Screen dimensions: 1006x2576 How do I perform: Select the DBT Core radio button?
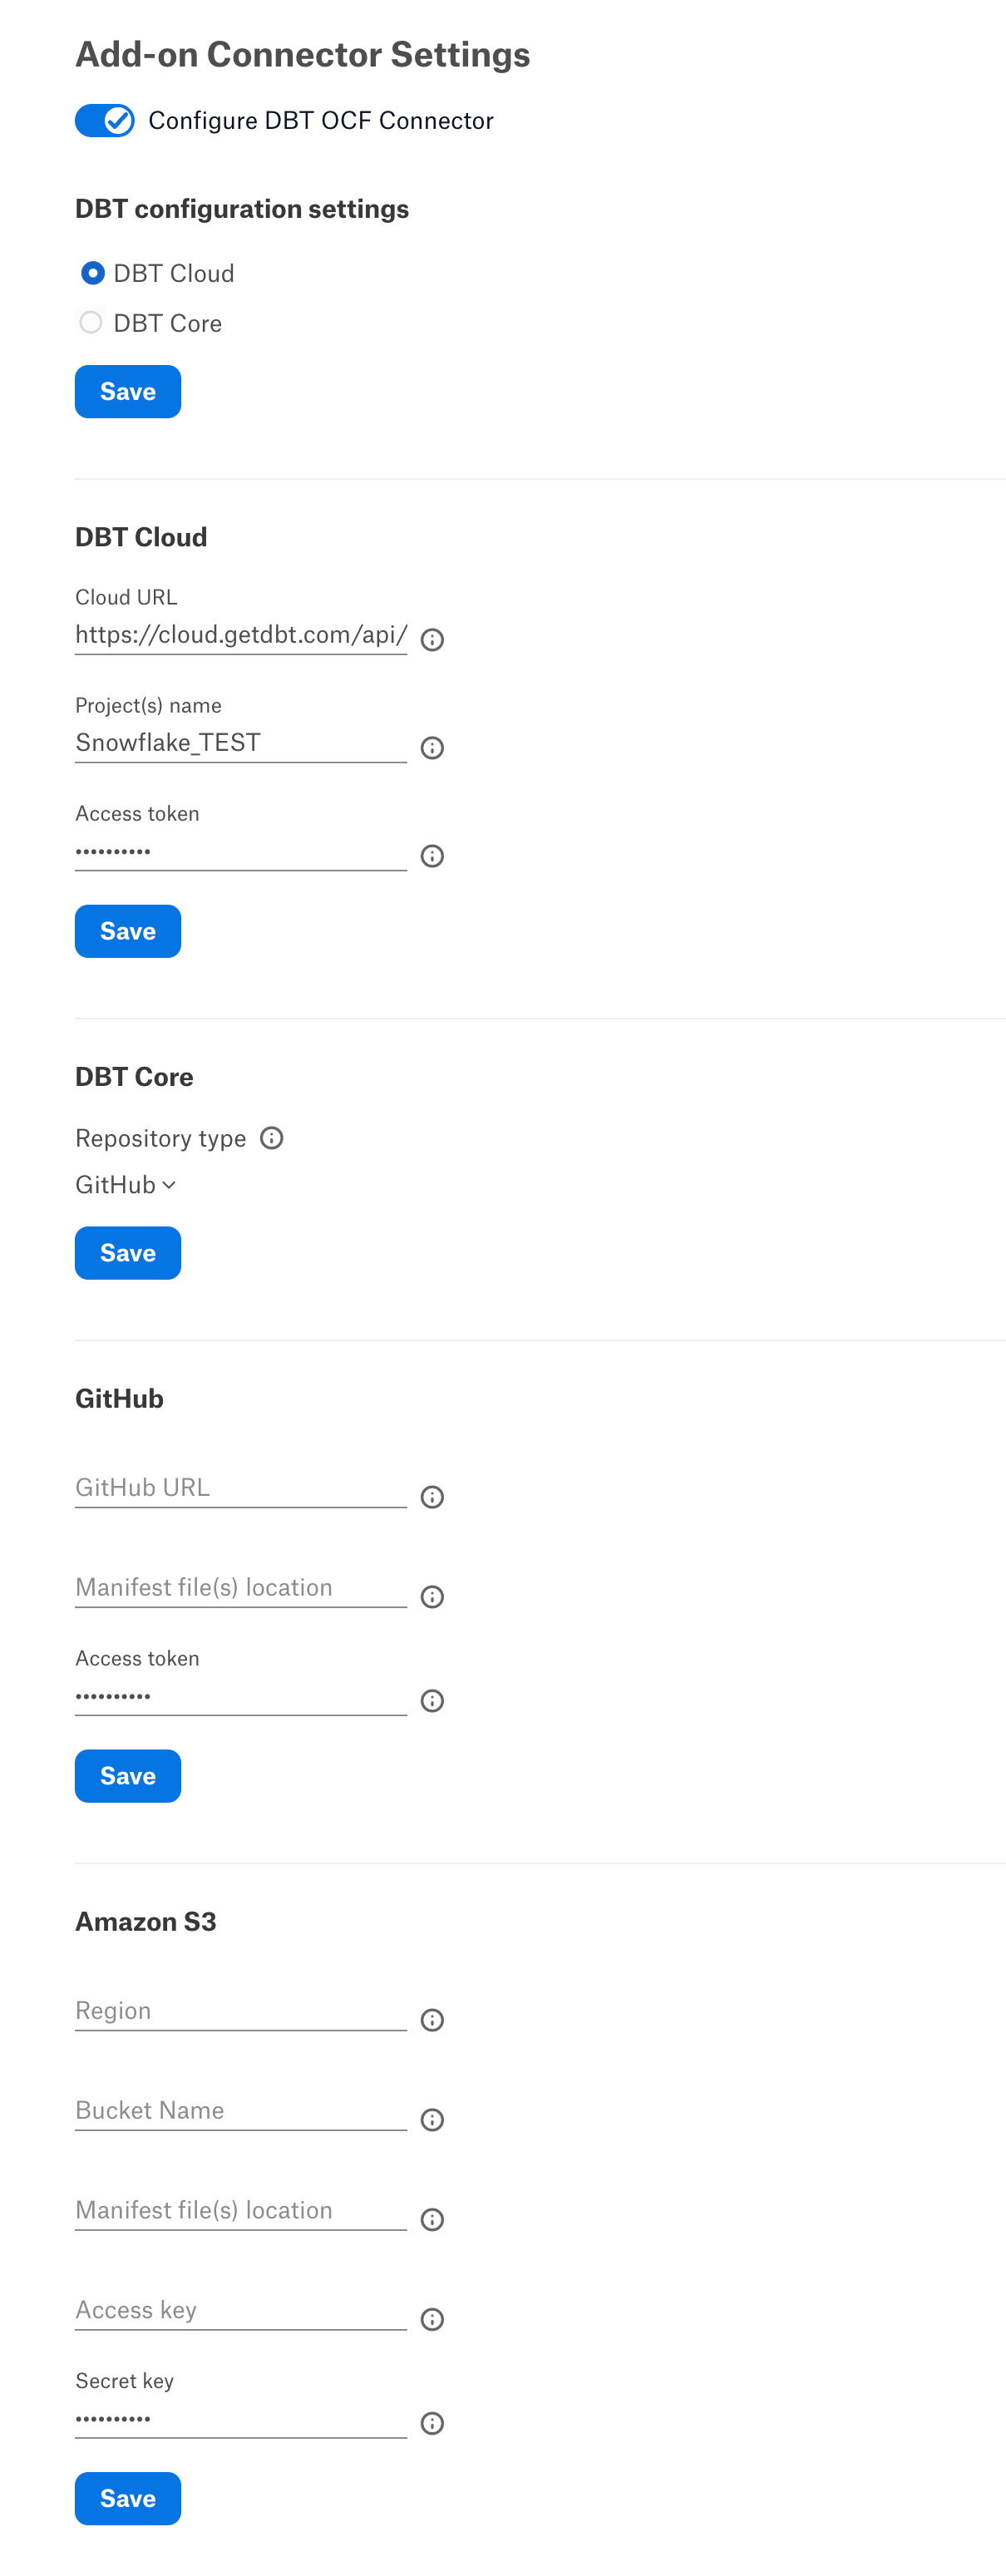[x=91, y=322]
